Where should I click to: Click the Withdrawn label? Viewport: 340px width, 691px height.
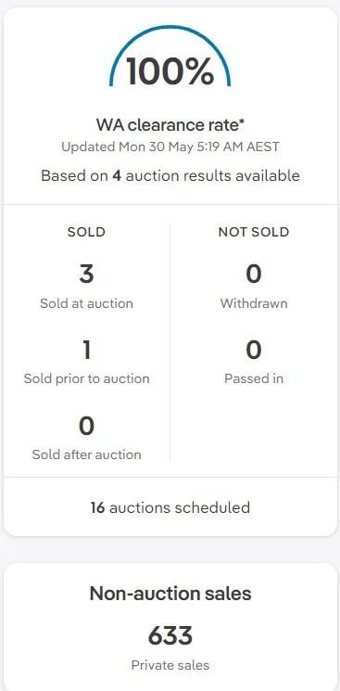click(x=254, y=303)
